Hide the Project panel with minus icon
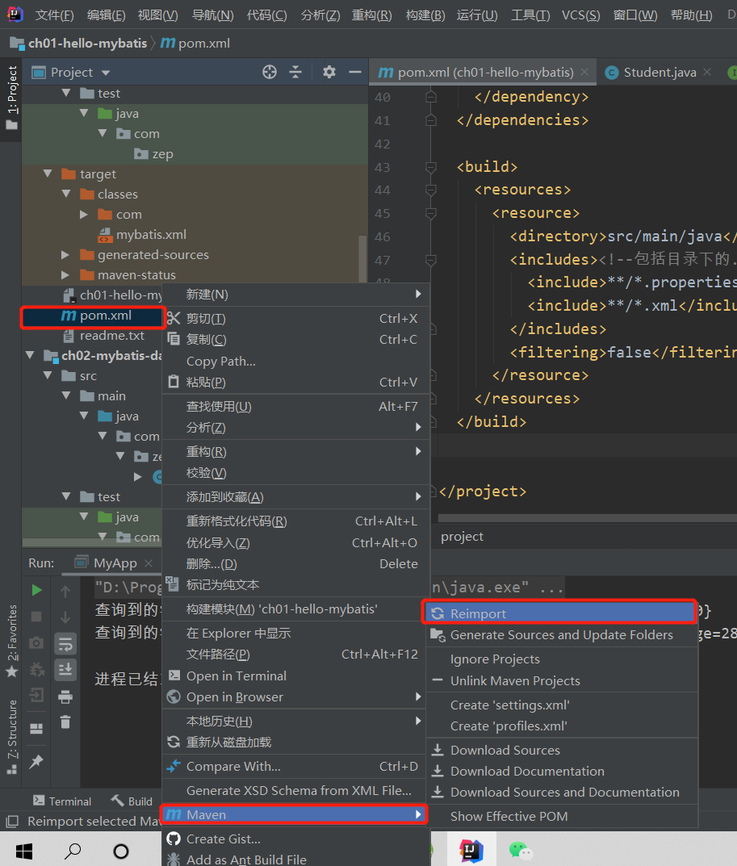This screenshot has width=737, height=866. pyautogui.click(x=355, y=73)
